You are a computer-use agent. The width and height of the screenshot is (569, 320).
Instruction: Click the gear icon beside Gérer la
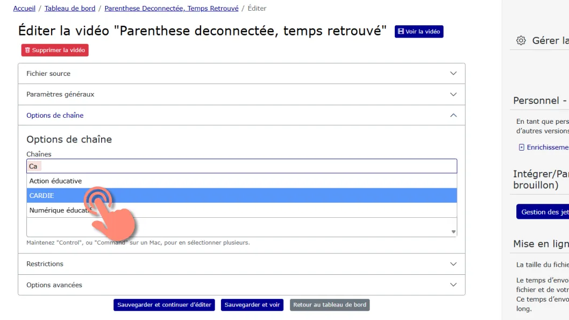point(521,40)
